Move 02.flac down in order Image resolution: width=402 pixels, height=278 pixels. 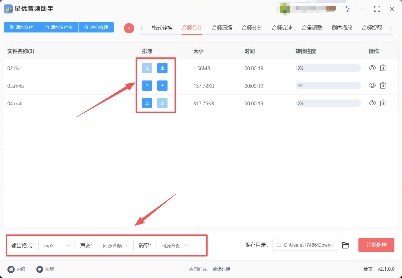point(162,68)
